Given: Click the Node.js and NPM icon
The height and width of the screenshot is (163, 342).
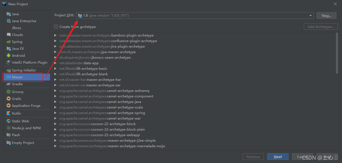Looking at the screenshot, I should pos(9,128).
